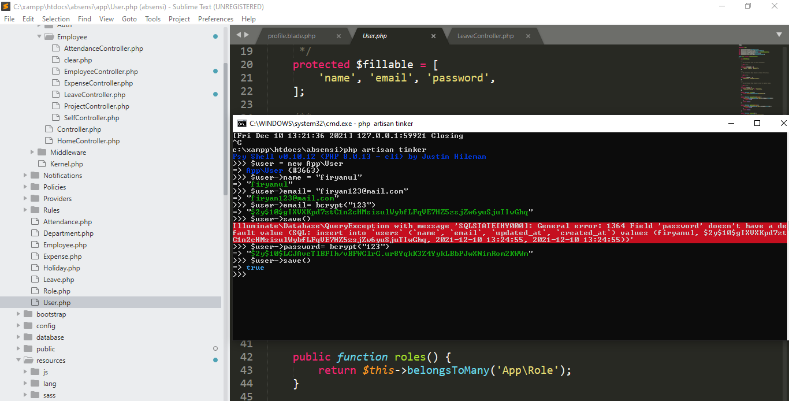Click the cmd.exe window icon
This screenshot has height=401, width=789.
(242, 123)
